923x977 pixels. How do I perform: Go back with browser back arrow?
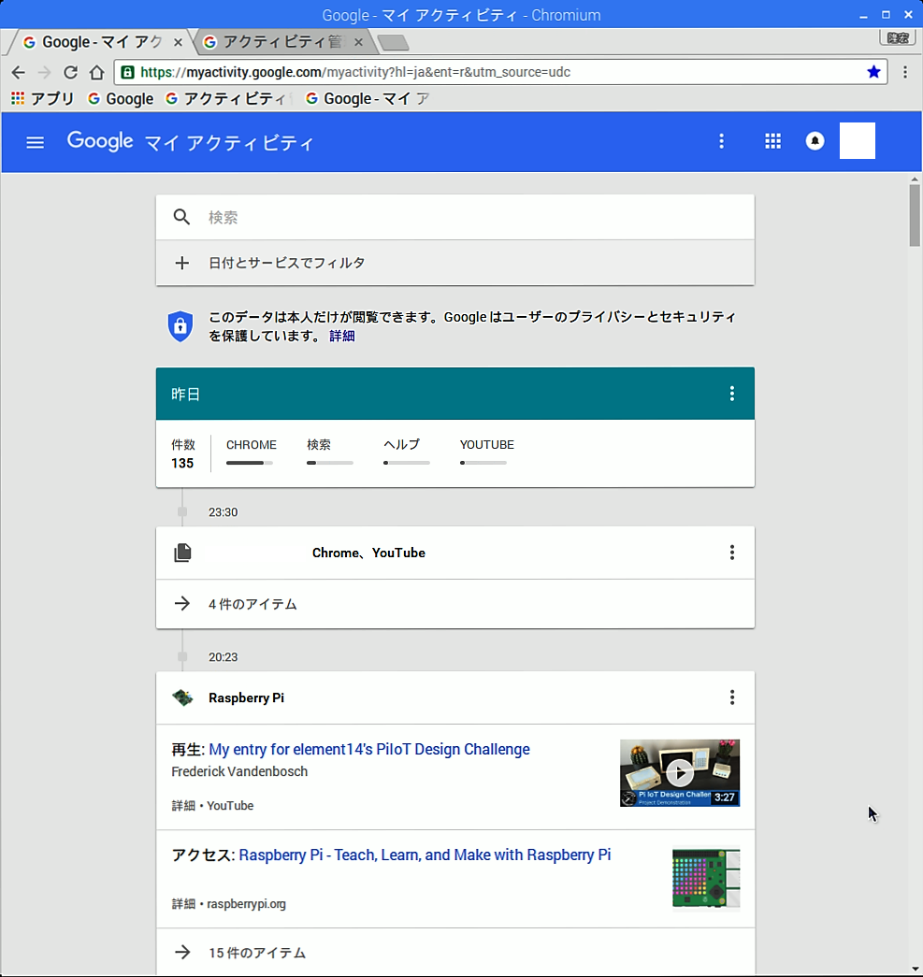(x=18, y=72)
